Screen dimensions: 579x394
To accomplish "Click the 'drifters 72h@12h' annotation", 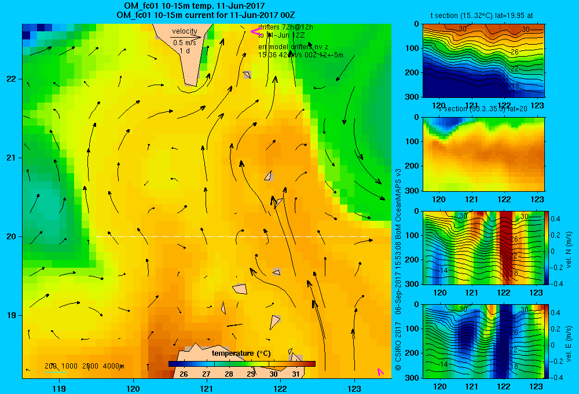I will (285, 27).
